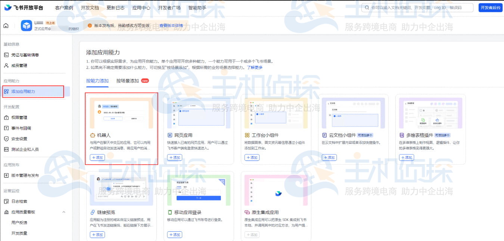Open 日志检索 in sidebar
504x241 pixels.
point(19,202)
